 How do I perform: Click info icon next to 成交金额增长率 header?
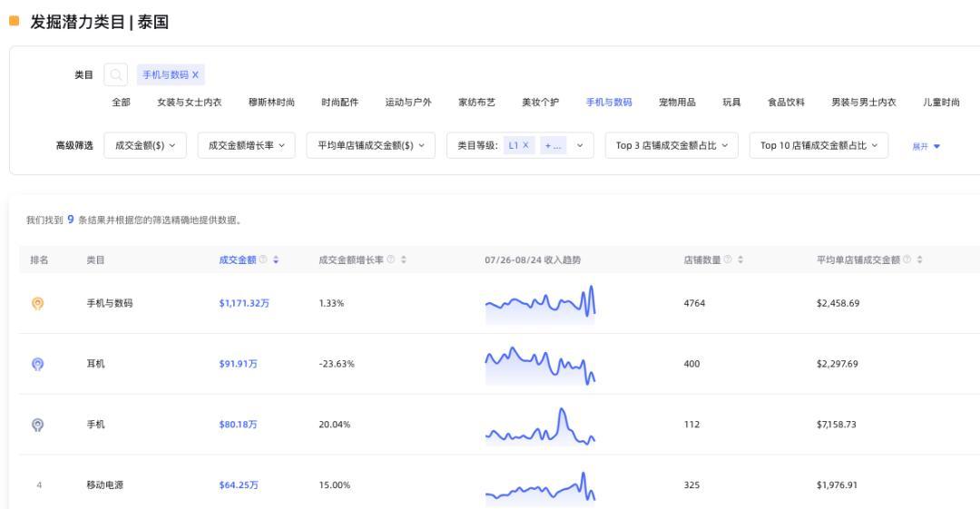(390, 259)
